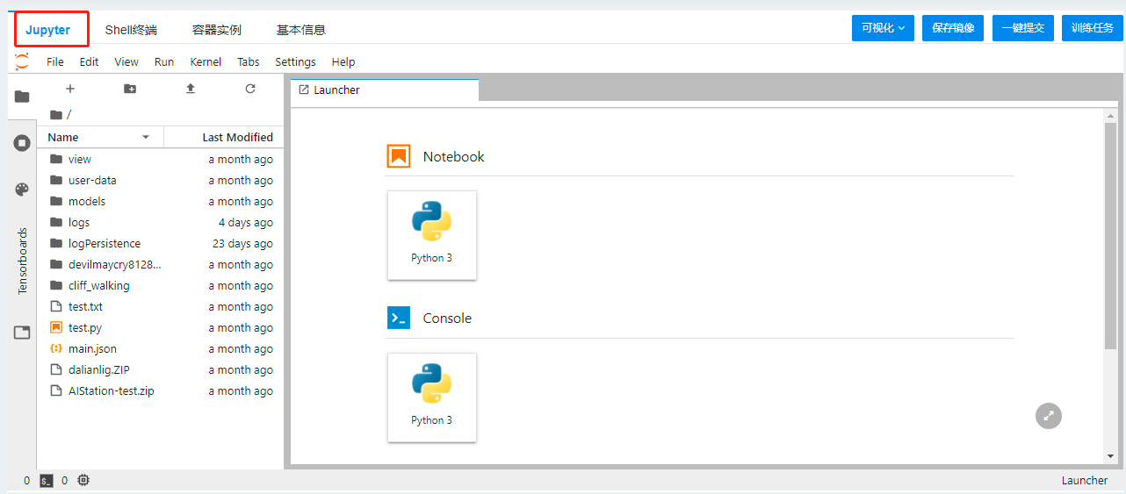Refresh the file list
1126x494 pixels.
click(x=250, y=89)
